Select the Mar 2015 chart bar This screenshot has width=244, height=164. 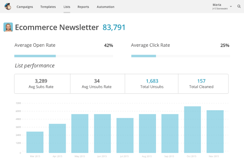[x=35, y=142]
